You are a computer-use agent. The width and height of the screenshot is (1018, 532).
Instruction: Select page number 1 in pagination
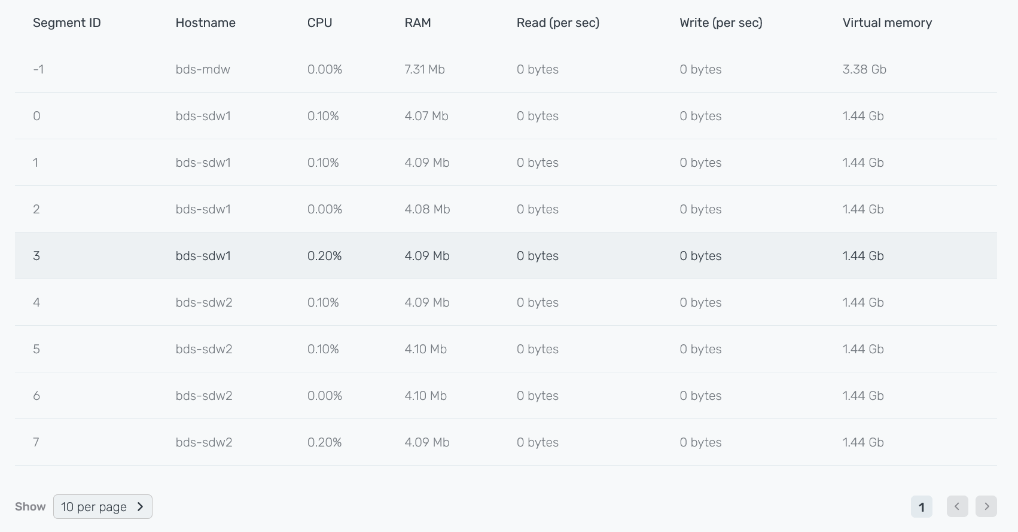tap(921, 506)
